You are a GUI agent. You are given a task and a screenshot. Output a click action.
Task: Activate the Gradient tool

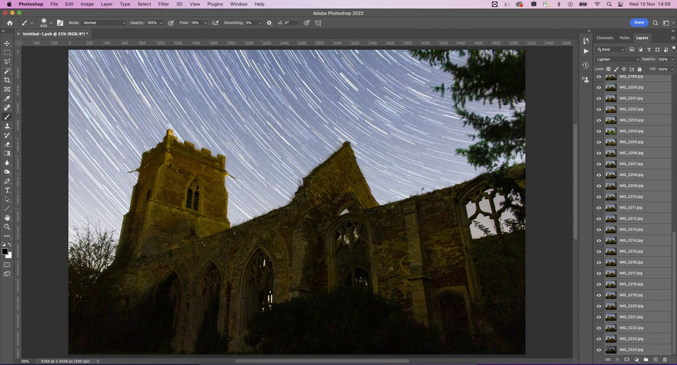point(7,153)
